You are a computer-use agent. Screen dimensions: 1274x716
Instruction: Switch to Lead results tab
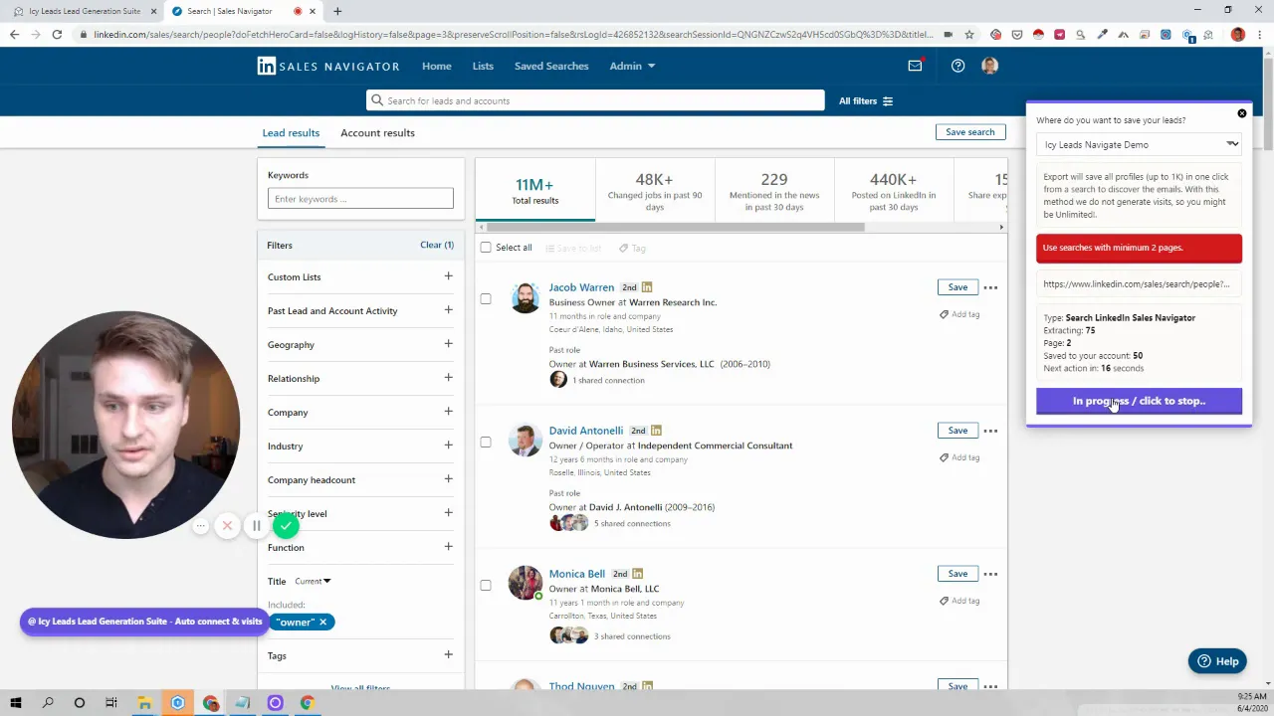291,133
